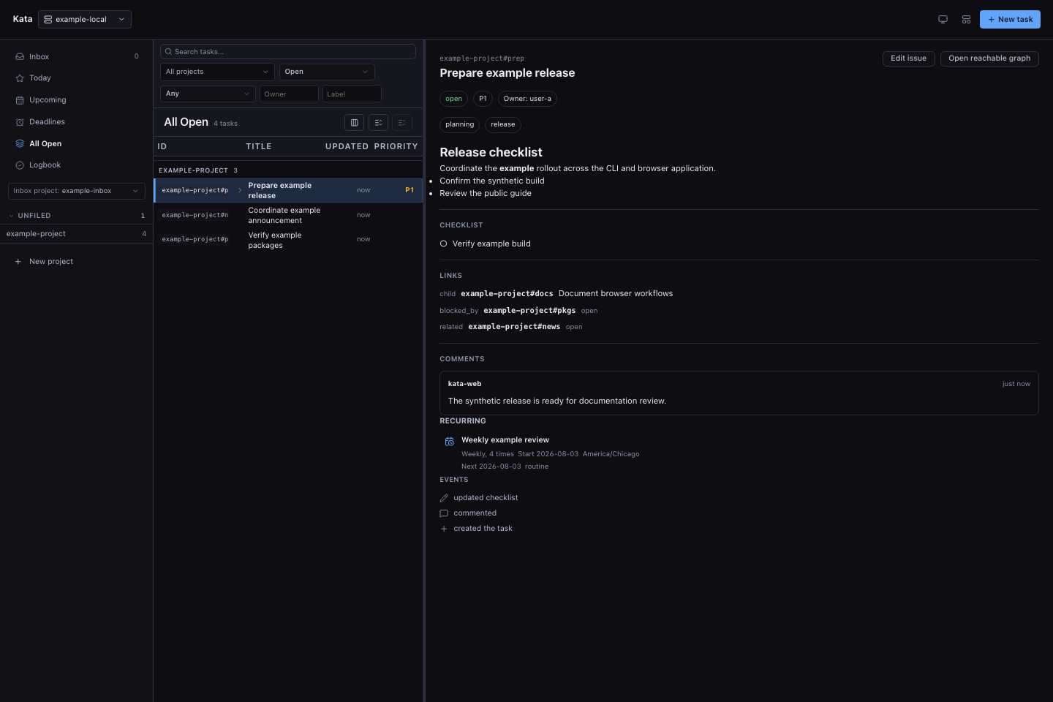
Task: Open linked issue example-project#docs
Action: [x=507, y=294]
